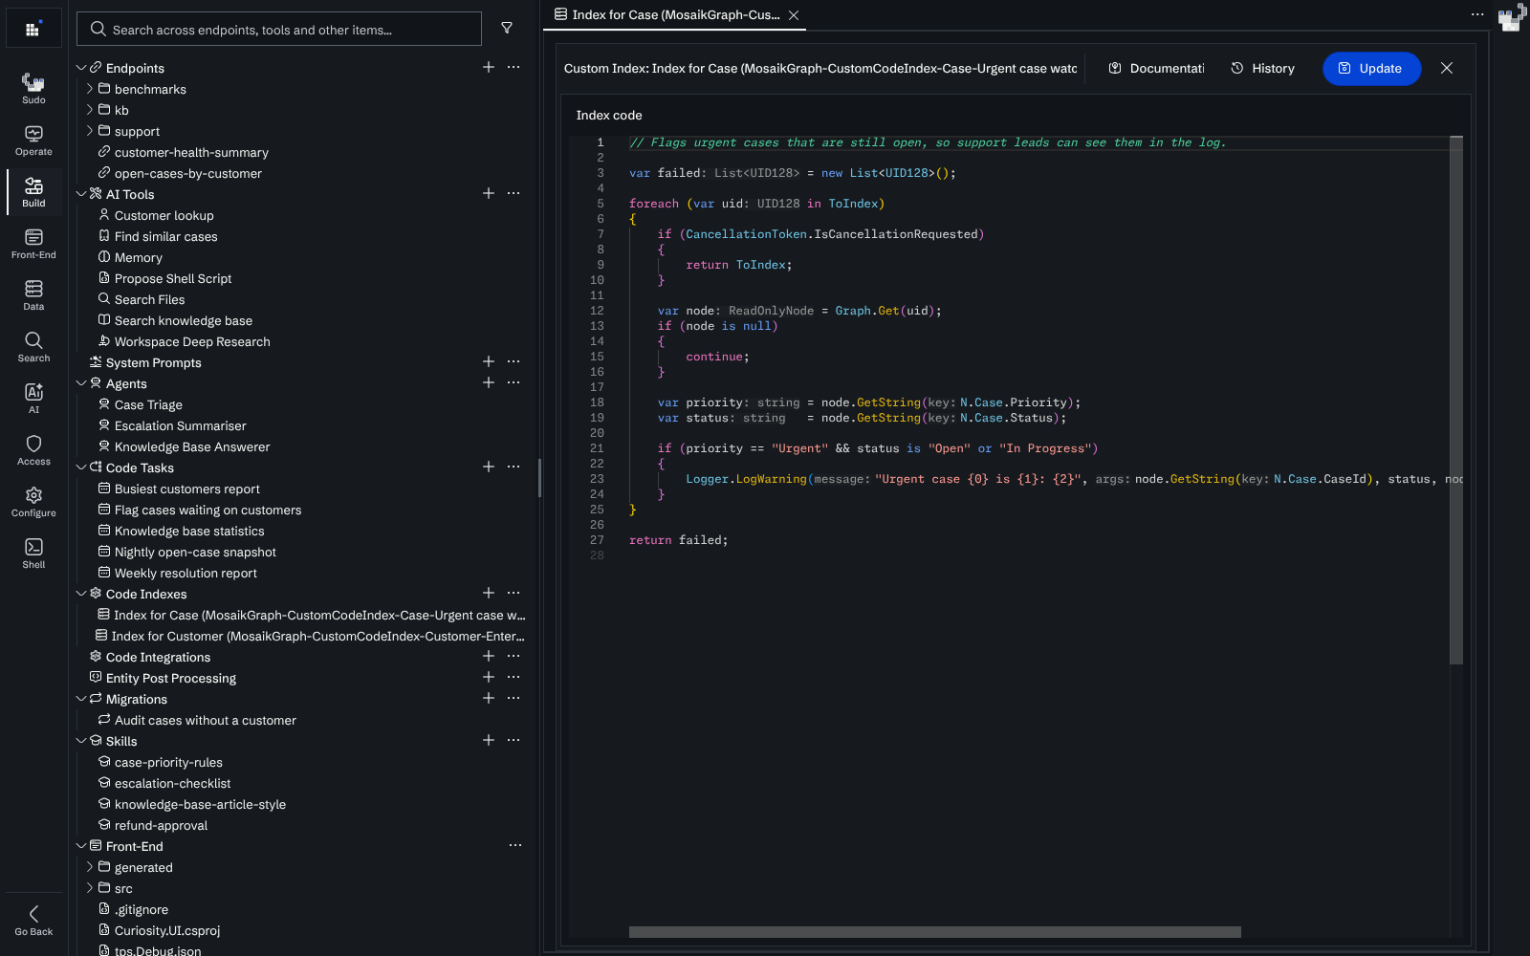Screen dimensions: 1530x956
Task: Open the Case Triage agent
Action: [148, 404]
